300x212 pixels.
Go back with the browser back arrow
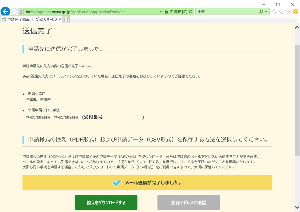5,11
